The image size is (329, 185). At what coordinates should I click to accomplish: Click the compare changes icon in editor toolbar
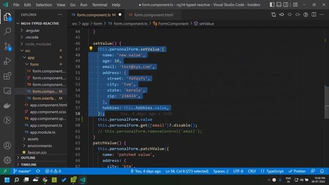[273, 15]
